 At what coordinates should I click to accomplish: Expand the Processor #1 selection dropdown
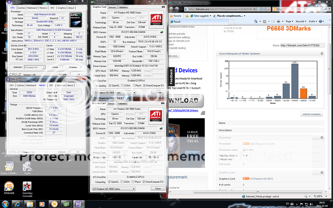(x=32, y=67)
